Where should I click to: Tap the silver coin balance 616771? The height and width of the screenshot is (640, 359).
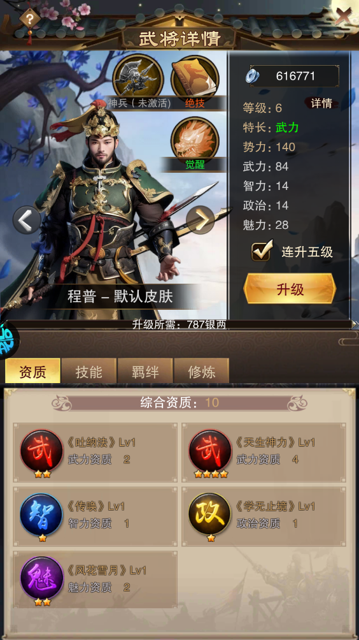click(x=292, y=76)
